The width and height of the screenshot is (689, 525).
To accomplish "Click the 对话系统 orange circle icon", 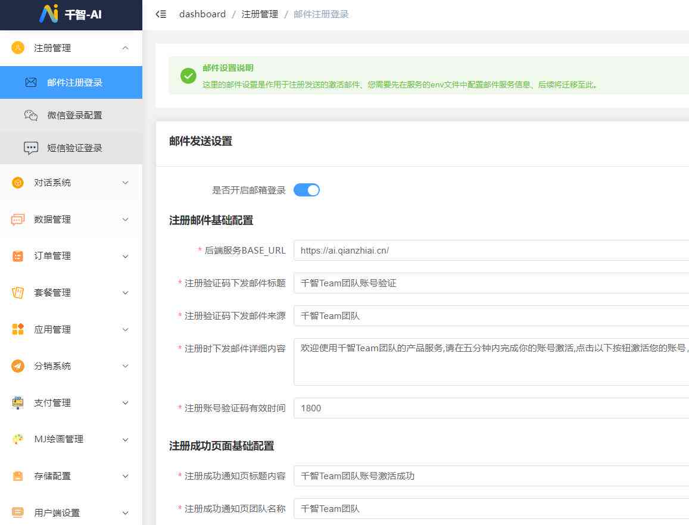I will (18, 182).
